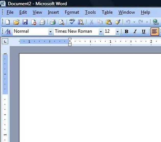The height and width of the screenshot is (142, 161).
Task: Toggle Italic formatting
Action: [135, 31]
